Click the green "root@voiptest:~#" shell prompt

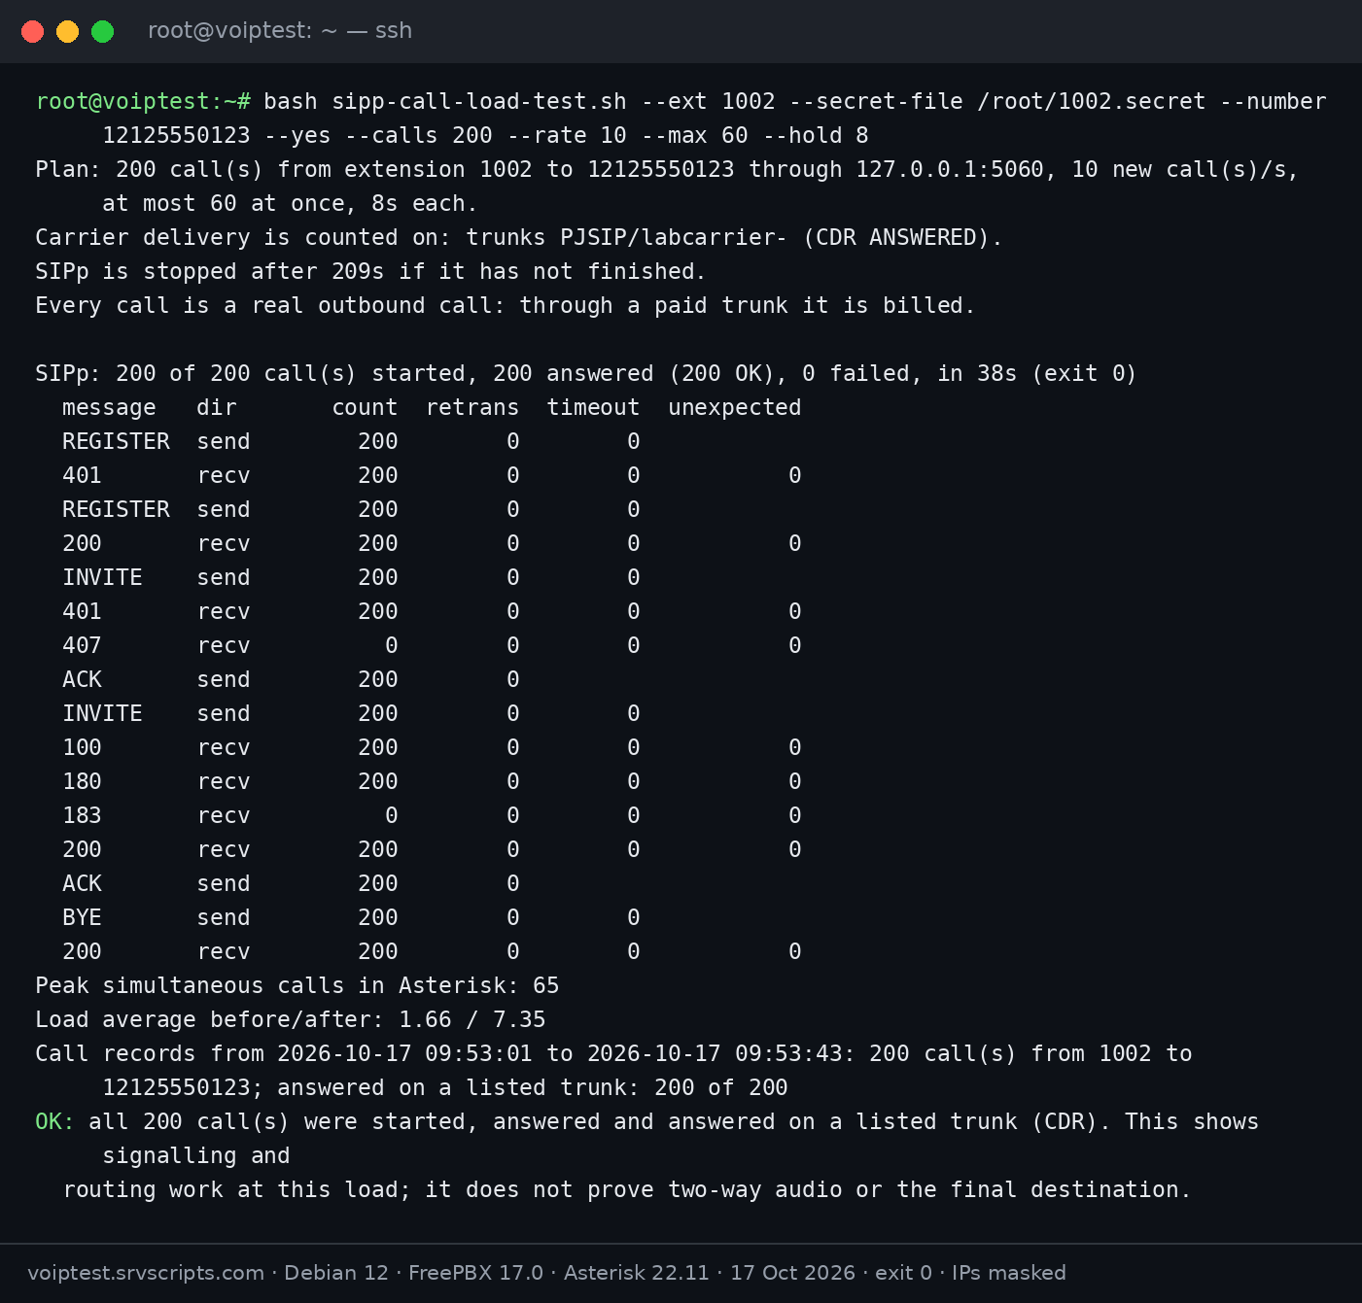143,101
